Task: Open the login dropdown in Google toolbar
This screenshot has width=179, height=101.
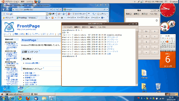Action: point(102,14)
